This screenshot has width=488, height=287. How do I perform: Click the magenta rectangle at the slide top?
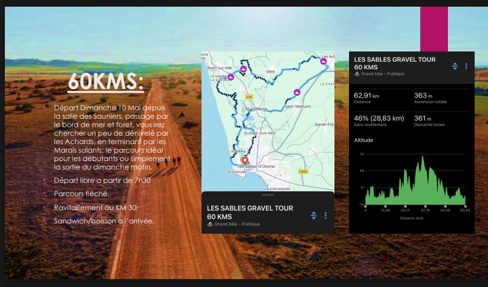tap(433, 29)
